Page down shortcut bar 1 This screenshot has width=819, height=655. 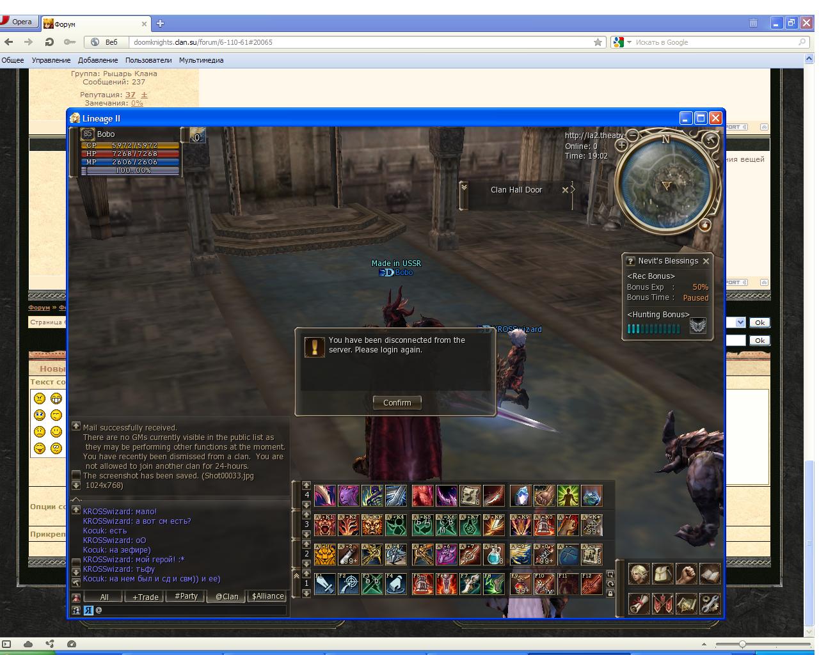point(306,593)
